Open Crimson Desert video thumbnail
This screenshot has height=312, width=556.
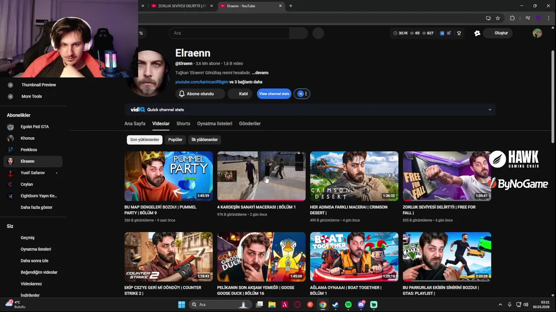pyautogui.click(x=354, y=176)
